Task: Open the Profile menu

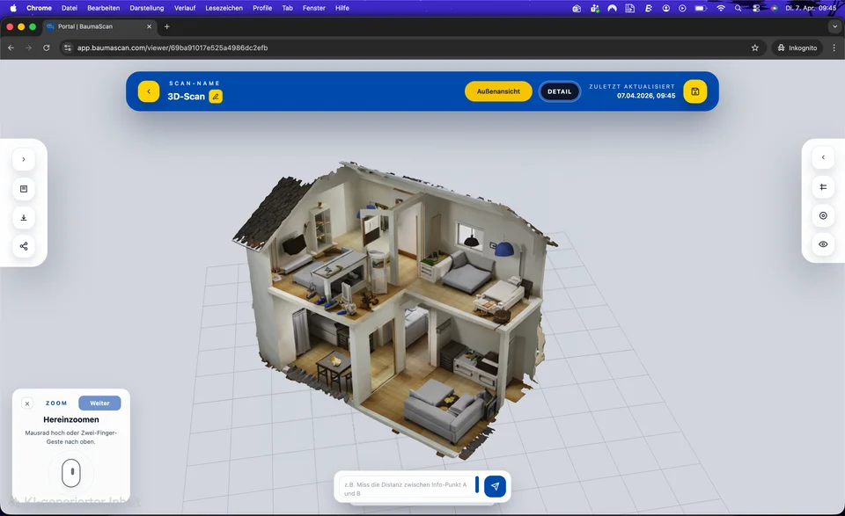Action: [262, 8]
